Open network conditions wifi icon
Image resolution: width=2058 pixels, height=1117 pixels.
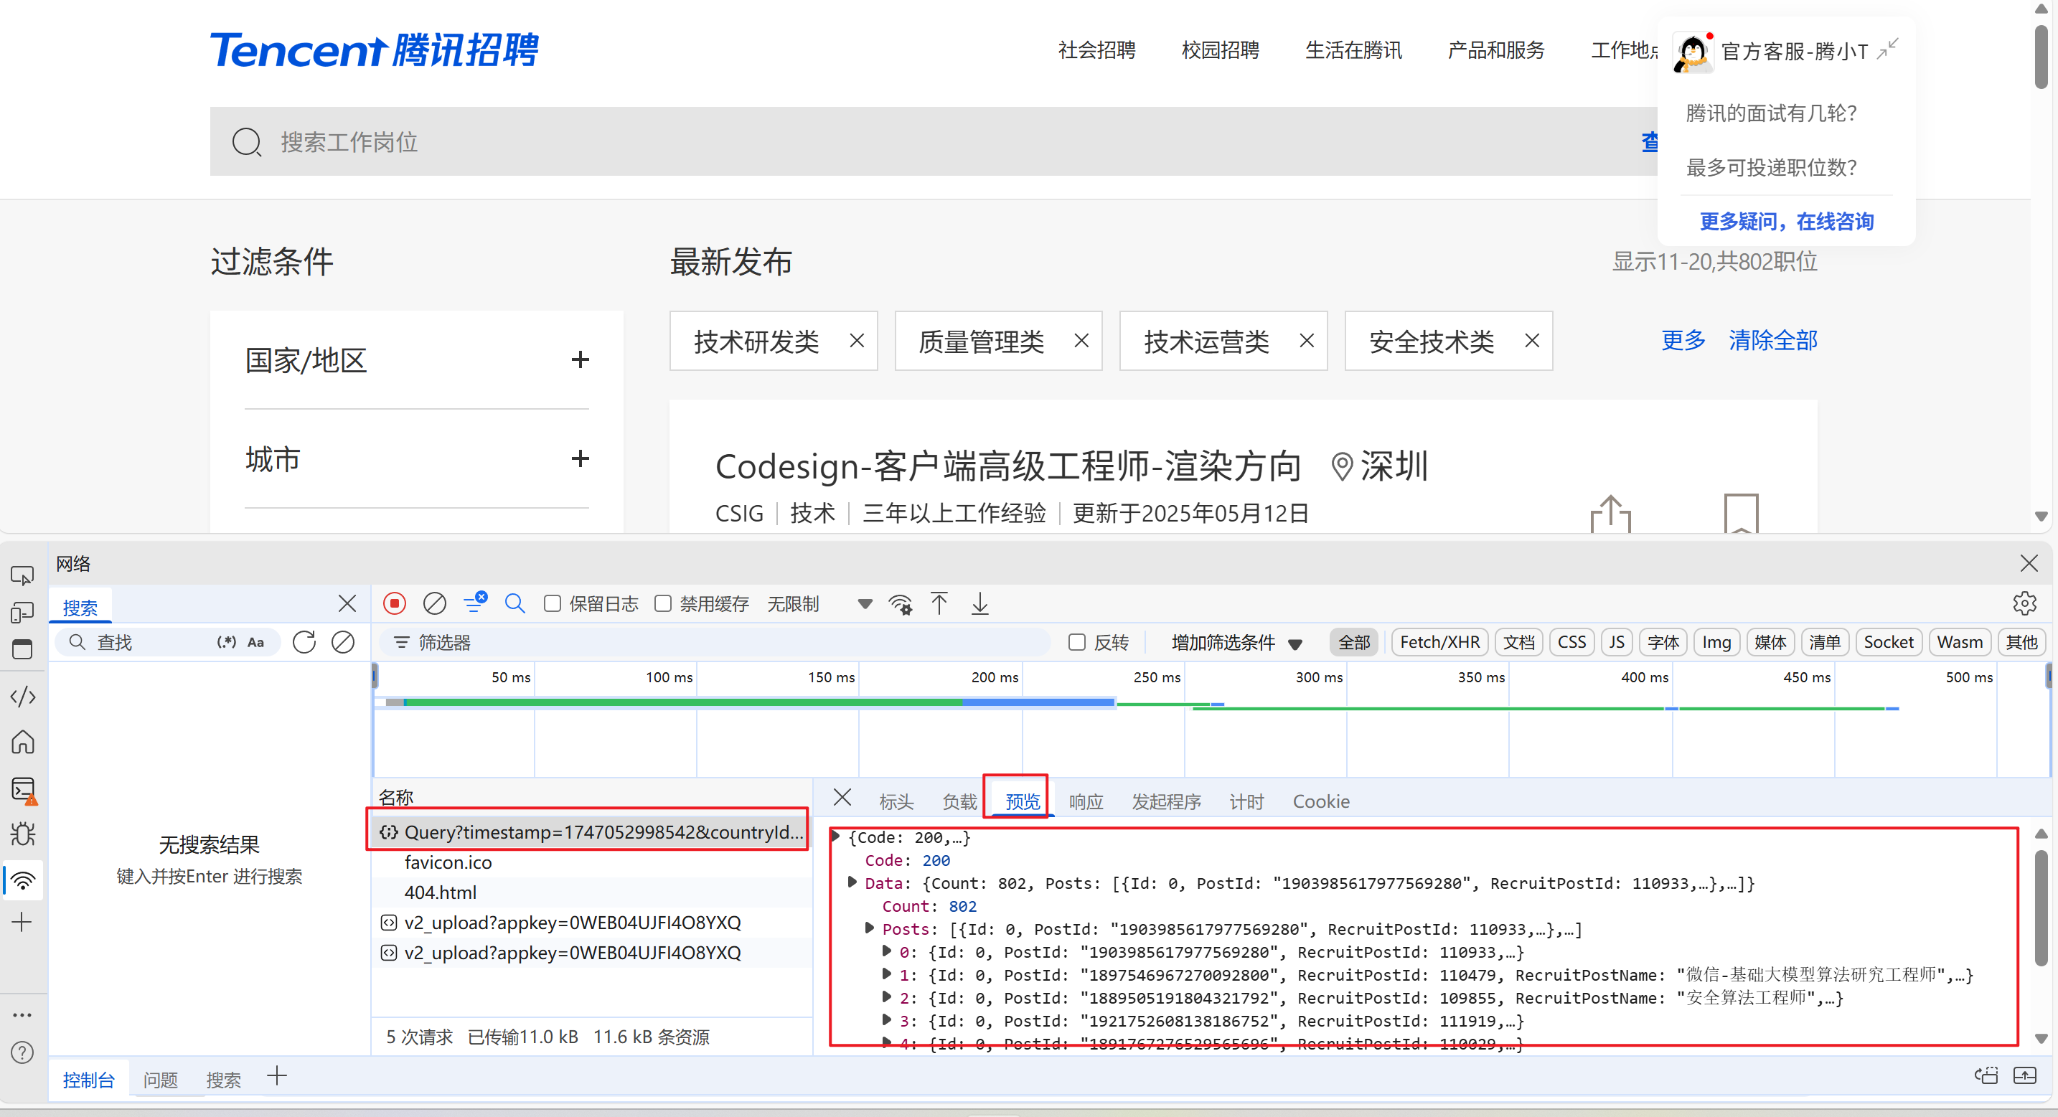click(901, 604)
